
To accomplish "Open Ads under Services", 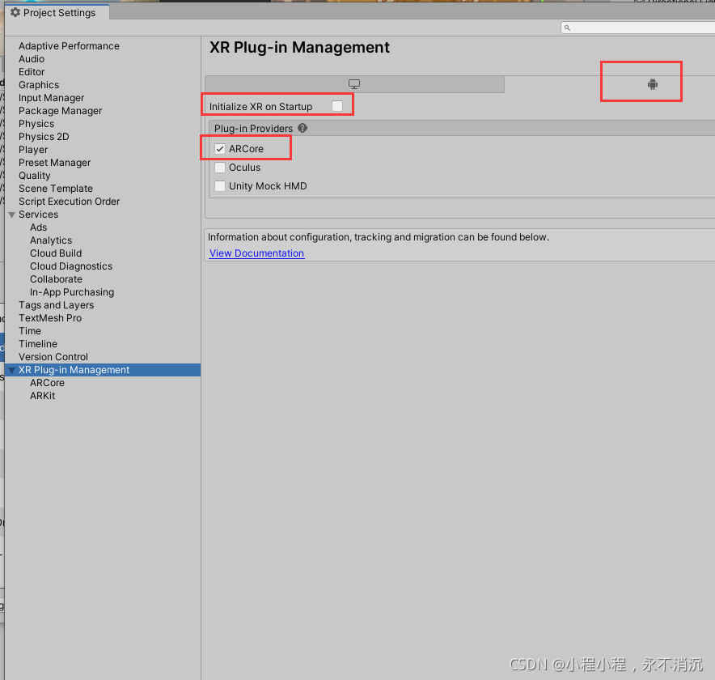I will (38, 227).
